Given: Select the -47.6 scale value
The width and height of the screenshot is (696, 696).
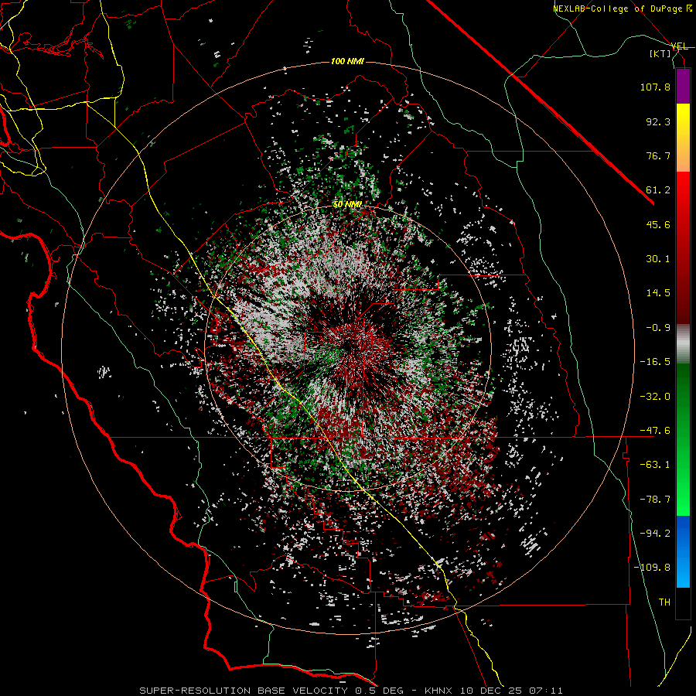Looking at the screenshot, I should (x=655, y=431).
